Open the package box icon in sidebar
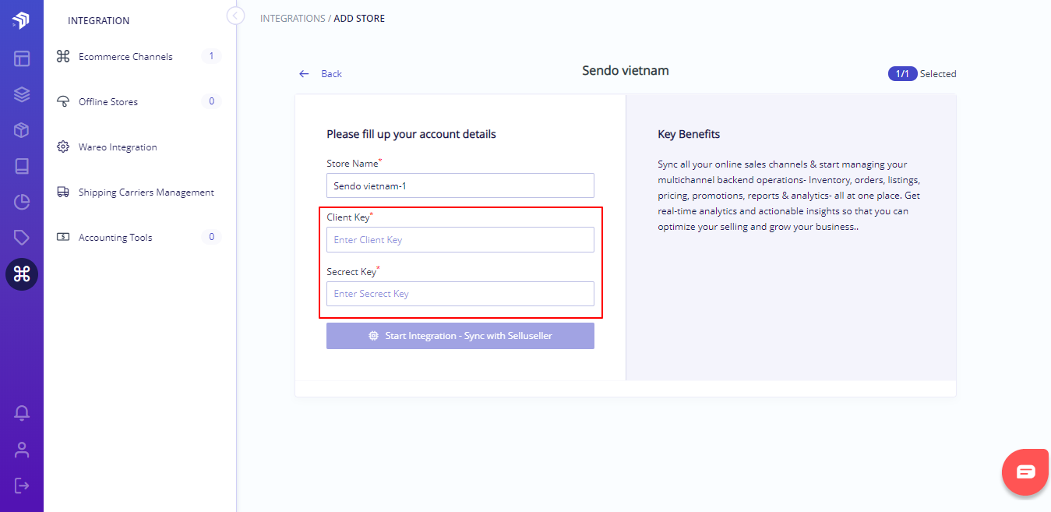1051x512 pixels. click(x=22, y=130)
